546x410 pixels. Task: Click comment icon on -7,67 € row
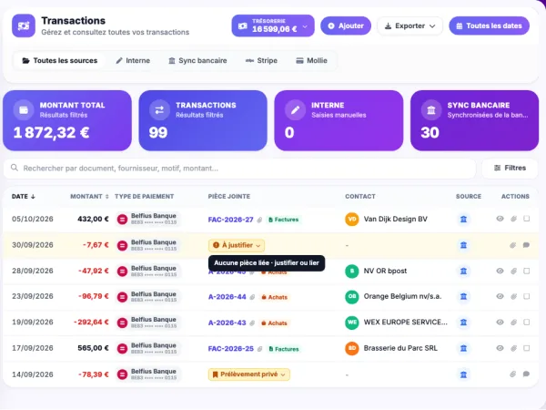click(526, 245)
